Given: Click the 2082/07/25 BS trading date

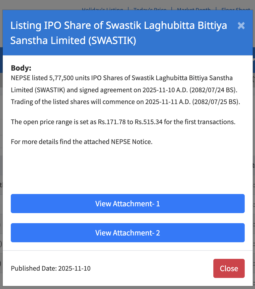Looking at the screenshot, I should click(x=216, y=102).
